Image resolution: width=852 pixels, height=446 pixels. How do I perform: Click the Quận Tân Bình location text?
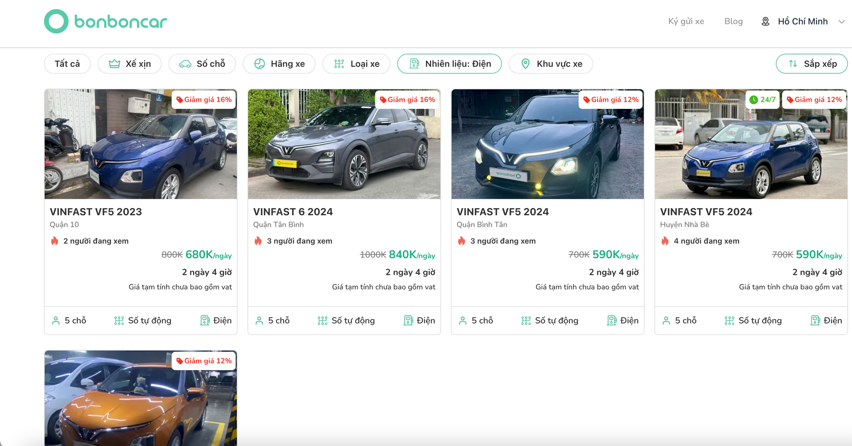[x=279, y=225]
